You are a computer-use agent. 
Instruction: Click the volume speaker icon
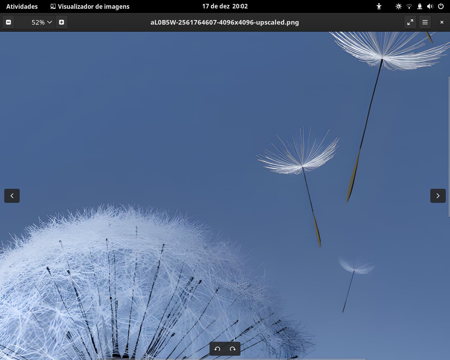click(430, 6)
